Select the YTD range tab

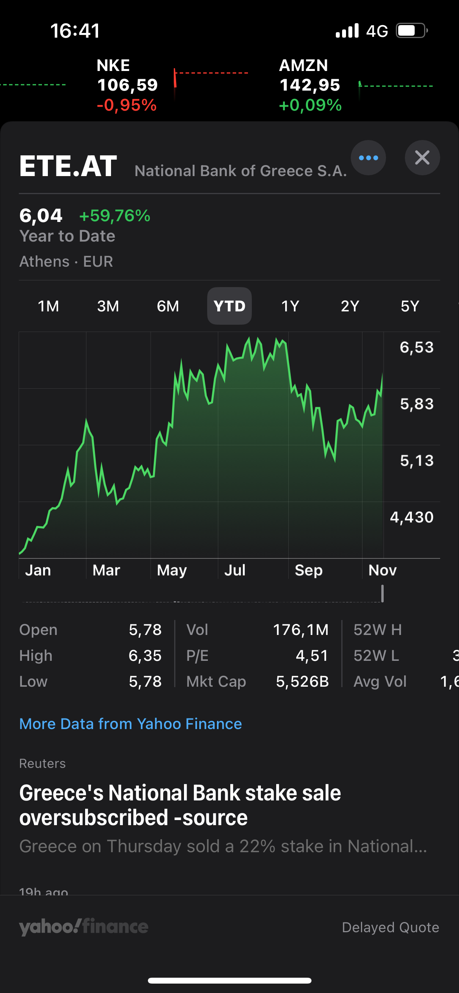(x=229, y=306)
